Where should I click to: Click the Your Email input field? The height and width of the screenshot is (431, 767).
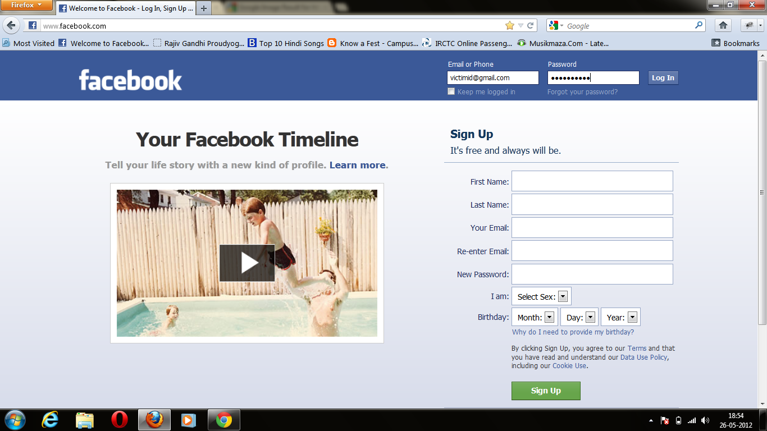(x=592, y=228)
